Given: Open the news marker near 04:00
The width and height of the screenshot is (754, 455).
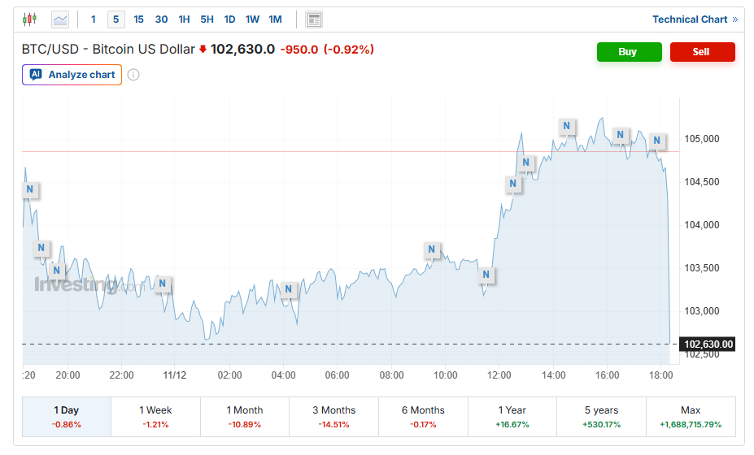Looking at the screenshot, I should coord(288,289).
